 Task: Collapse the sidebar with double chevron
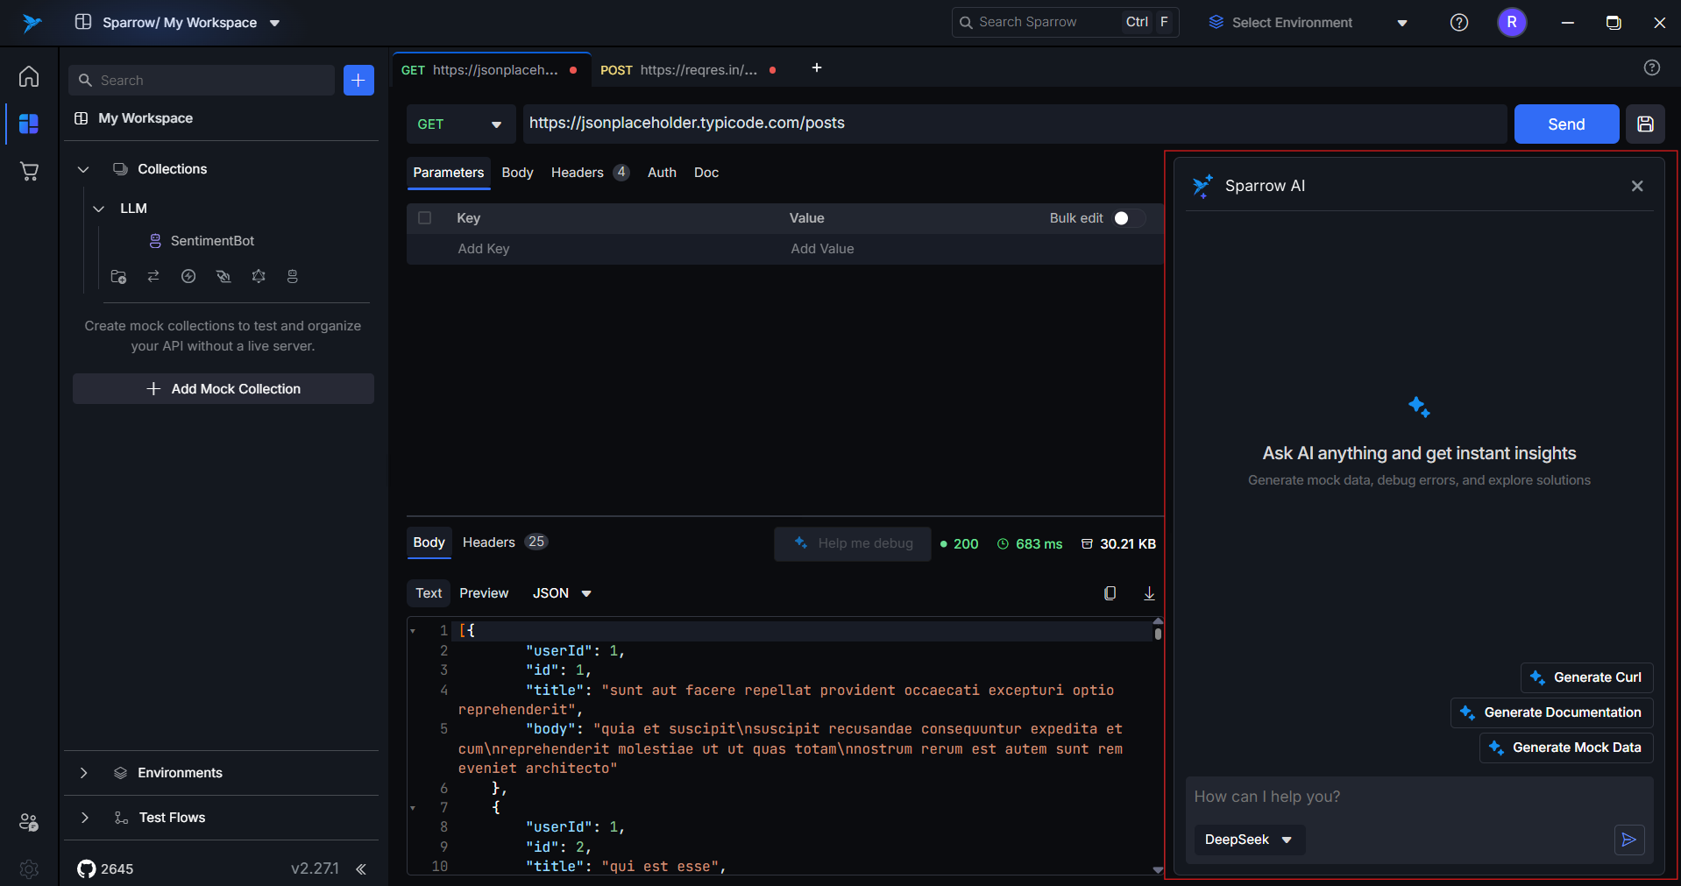(361, 868)
